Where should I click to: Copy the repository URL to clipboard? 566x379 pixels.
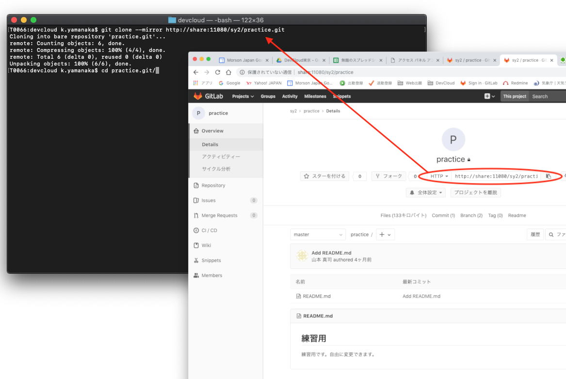(548, 176)
